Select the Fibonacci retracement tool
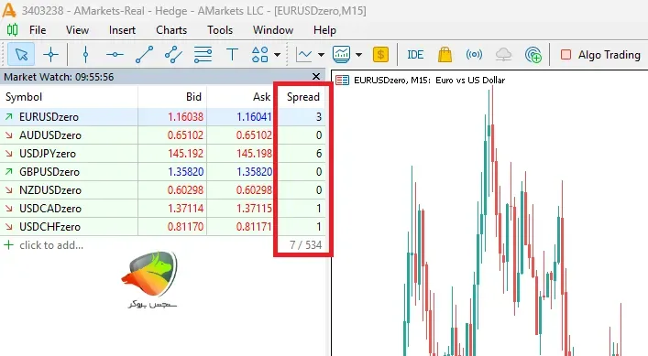The image size is (648, 356). tap(203, 54)
